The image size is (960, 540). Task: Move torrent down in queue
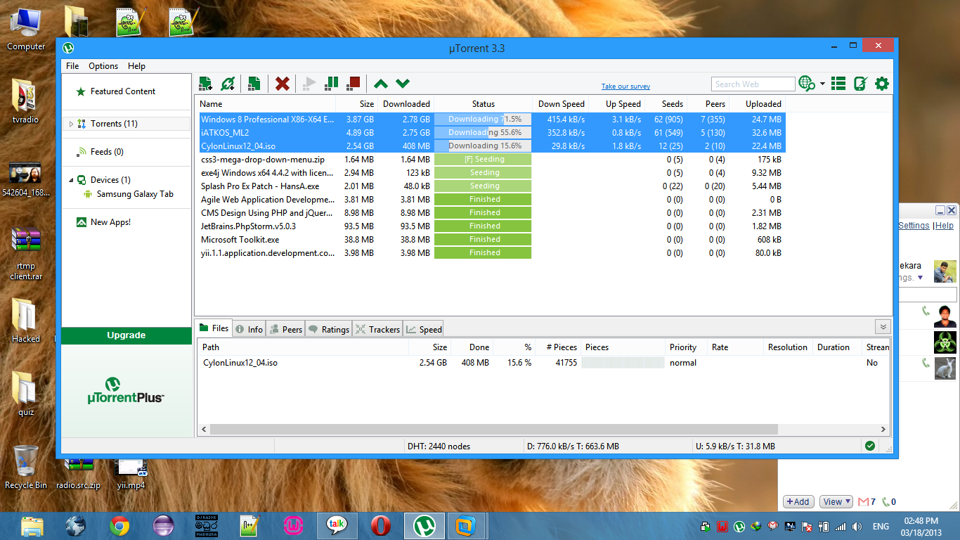click(403, 84)
